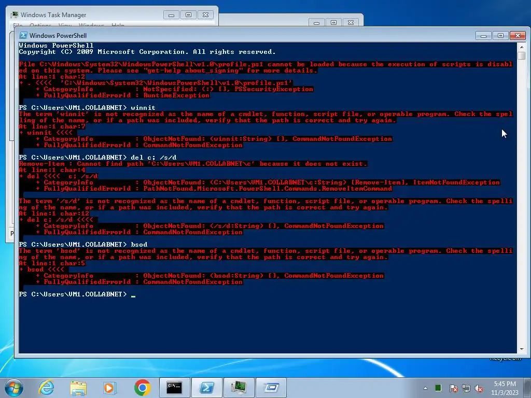Click the PSSecurityException CategoryInfo line
This screenshot has height=398, width=531.
click(175, 89)
